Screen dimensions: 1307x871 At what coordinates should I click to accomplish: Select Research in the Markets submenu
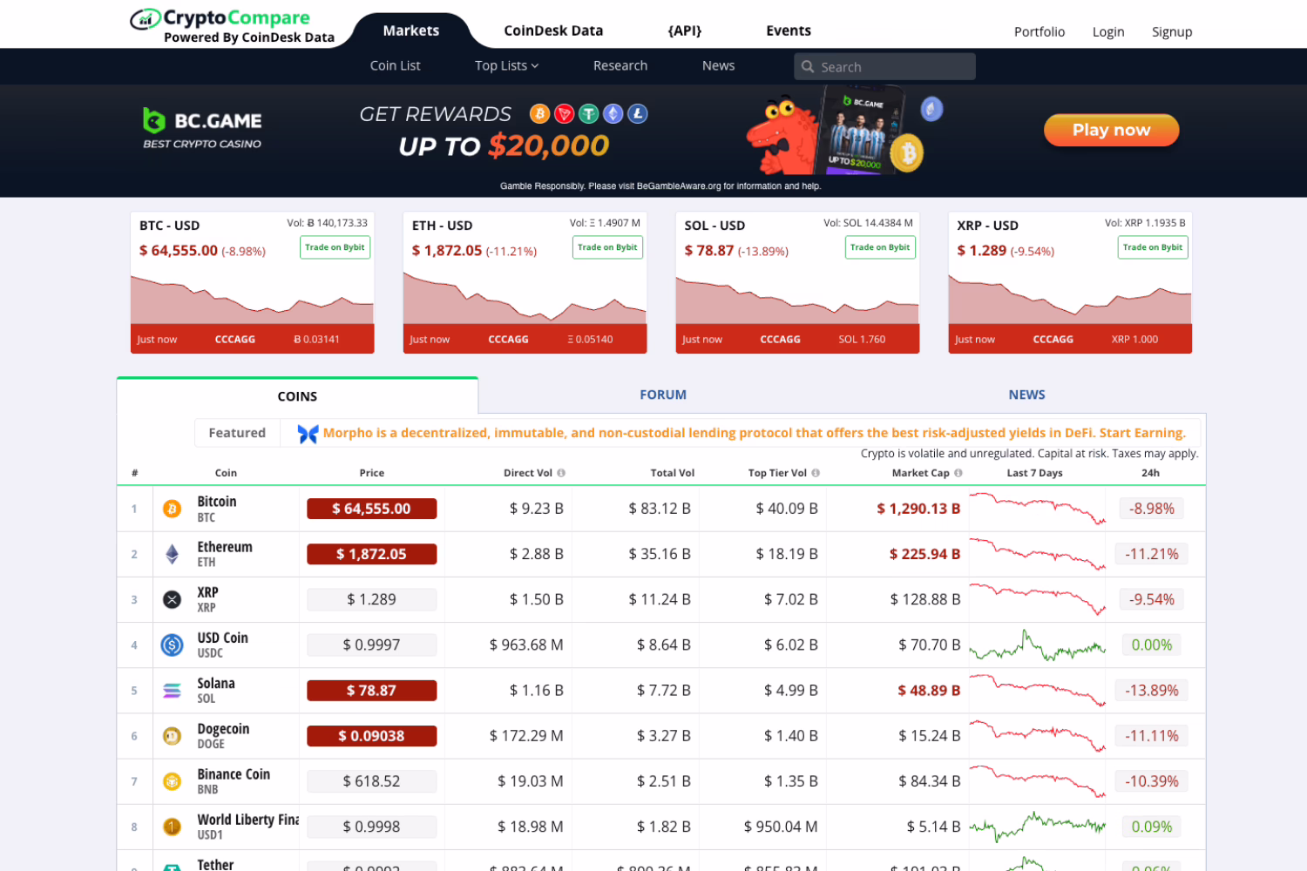(620, 65)
